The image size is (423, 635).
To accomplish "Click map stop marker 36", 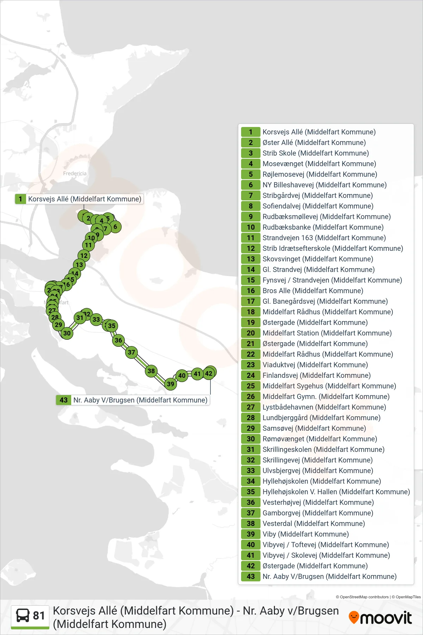I will point(118,340).
